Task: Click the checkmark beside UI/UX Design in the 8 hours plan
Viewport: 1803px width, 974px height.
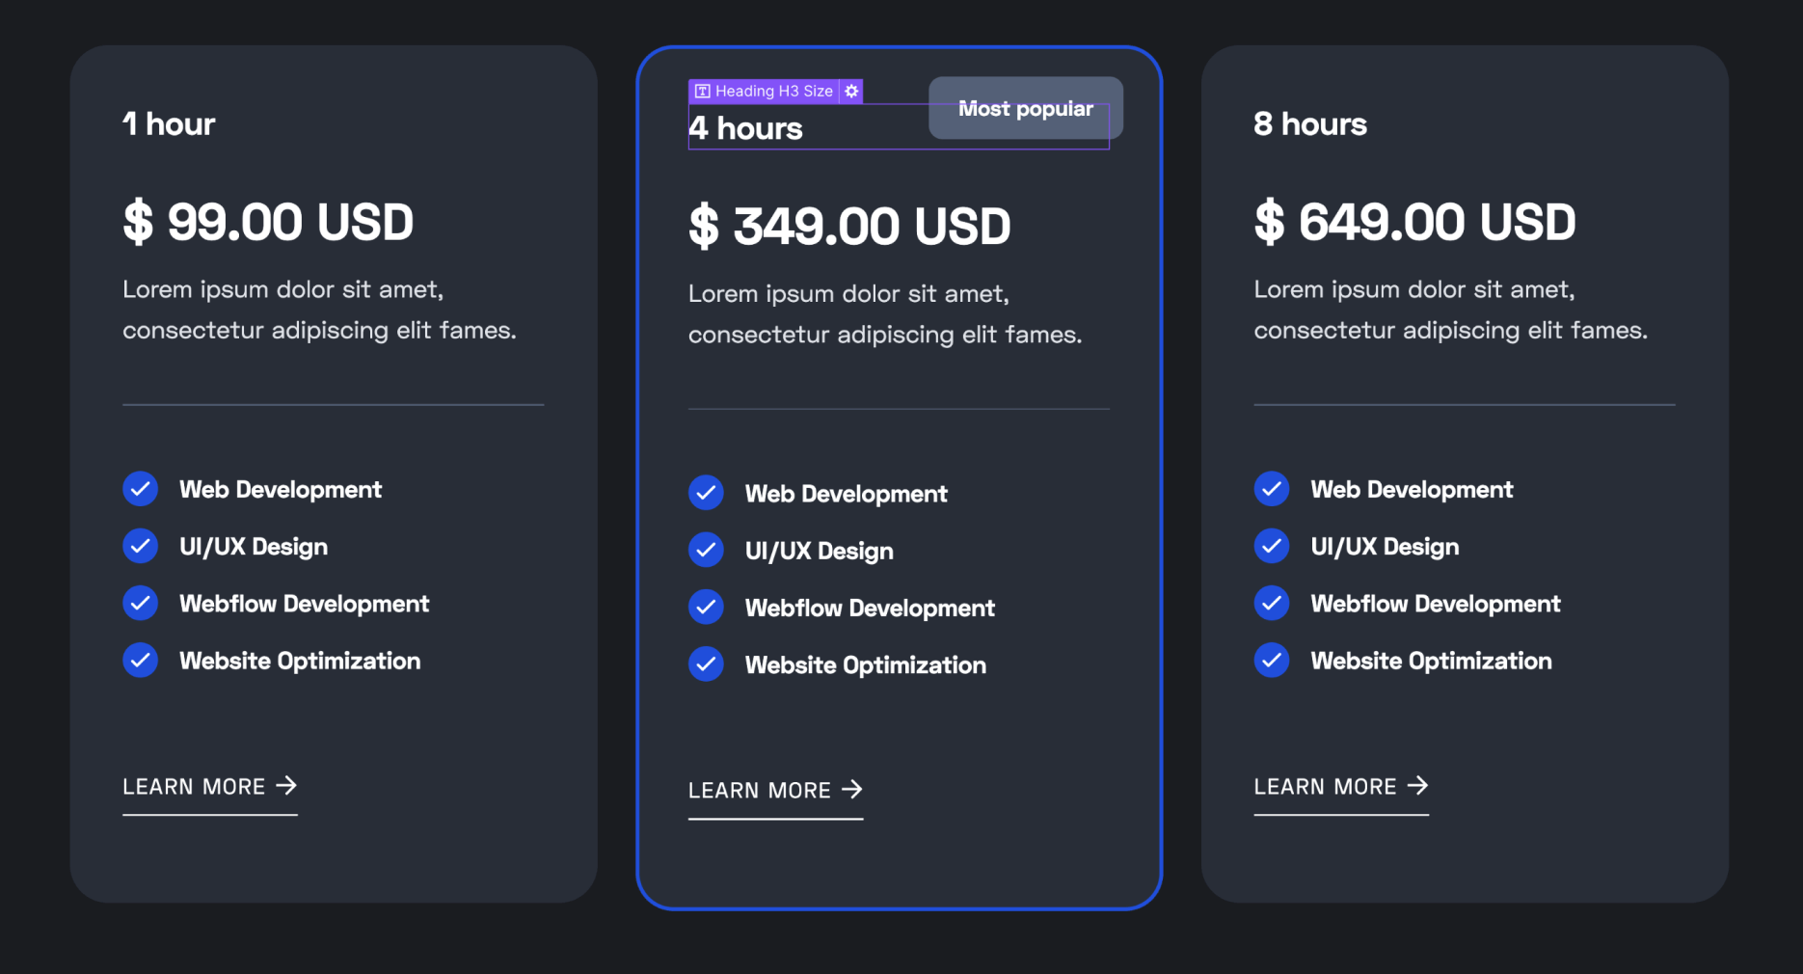Action: click(1272, 546)
